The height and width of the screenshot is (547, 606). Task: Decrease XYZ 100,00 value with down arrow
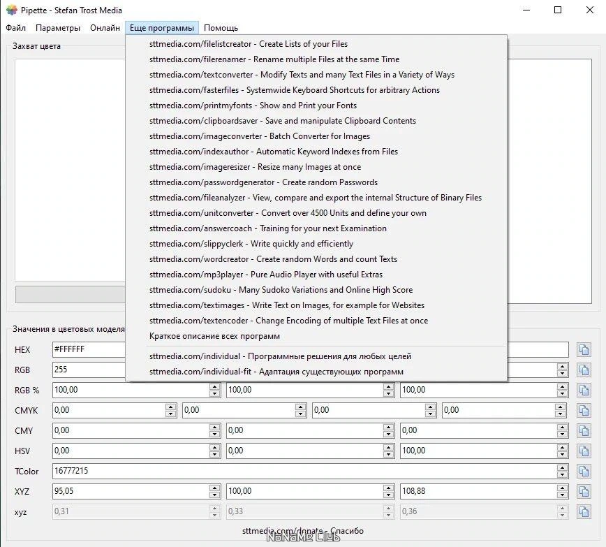coord(389,495)
